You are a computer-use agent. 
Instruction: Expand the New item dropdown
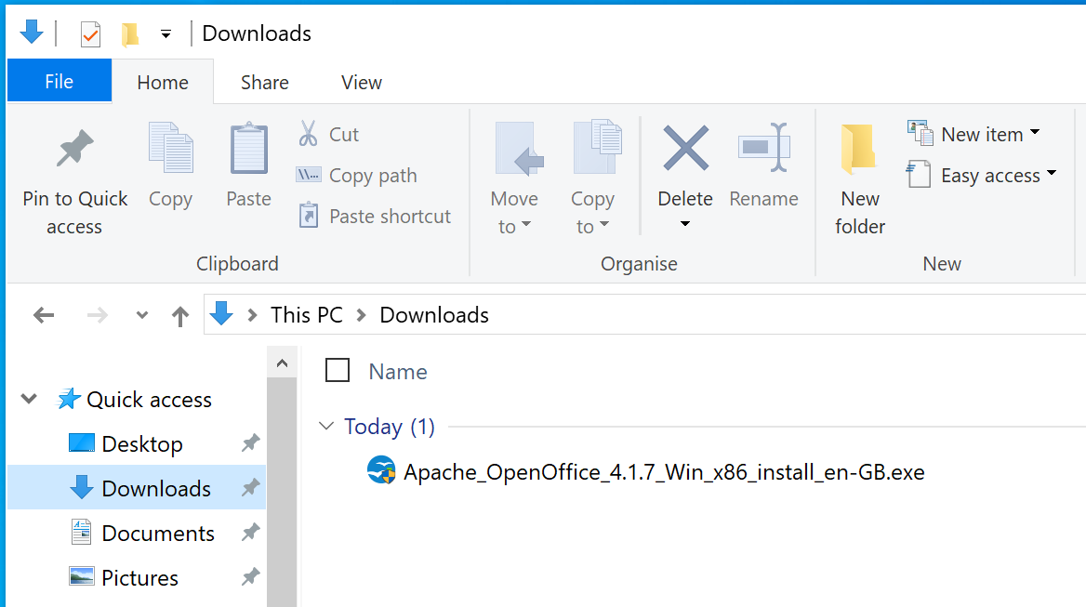[x=1034, y=134]
